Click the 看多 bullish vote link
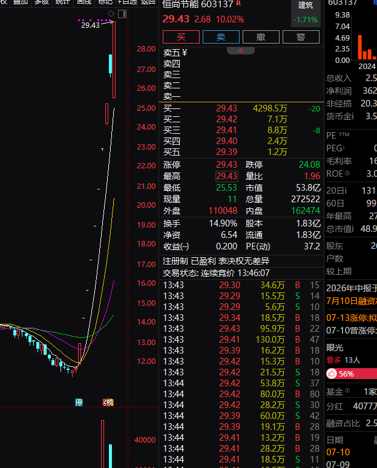The height and width of the screenshot is (468, 377). coord(333,360)
